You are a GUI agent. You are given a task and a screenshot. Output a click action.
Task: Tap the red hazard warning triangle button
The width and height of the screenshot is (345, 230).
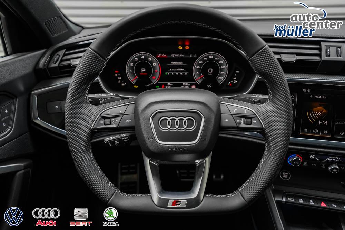pyautogui.click(x=323, y=203)
